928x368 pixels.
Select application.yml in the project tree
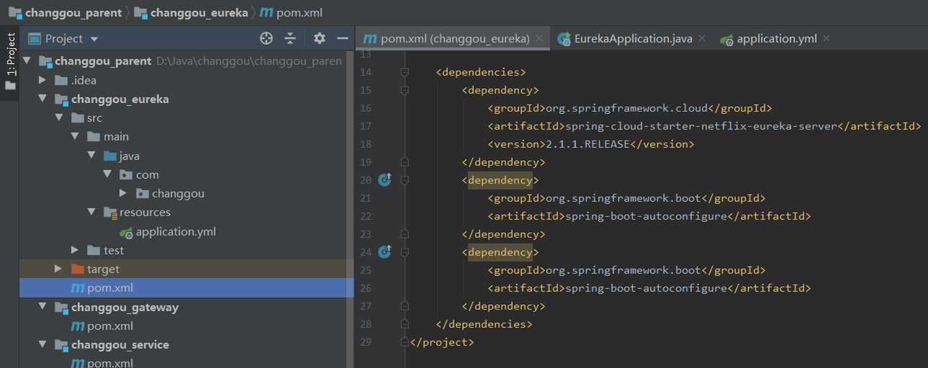176,231
